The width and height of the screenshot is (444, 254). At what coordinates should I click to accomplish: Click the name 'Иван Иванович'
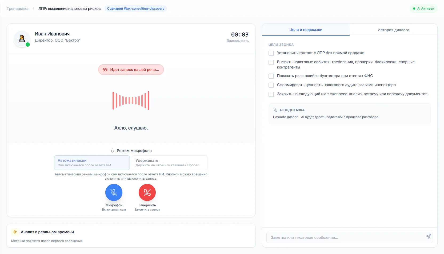(x=52, y=34)
